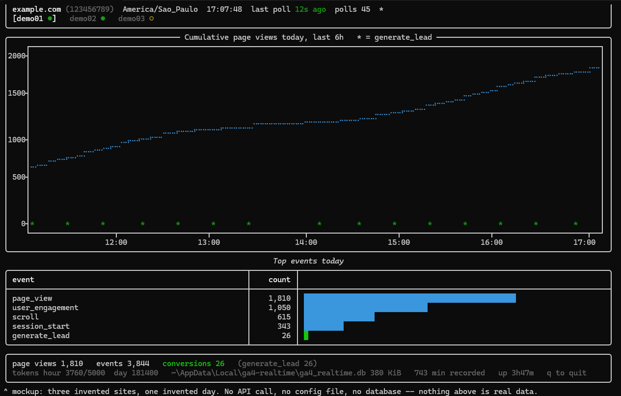Click the mockup disclaimer line at the bottom
621x396 pixels.
coord(270,392)
